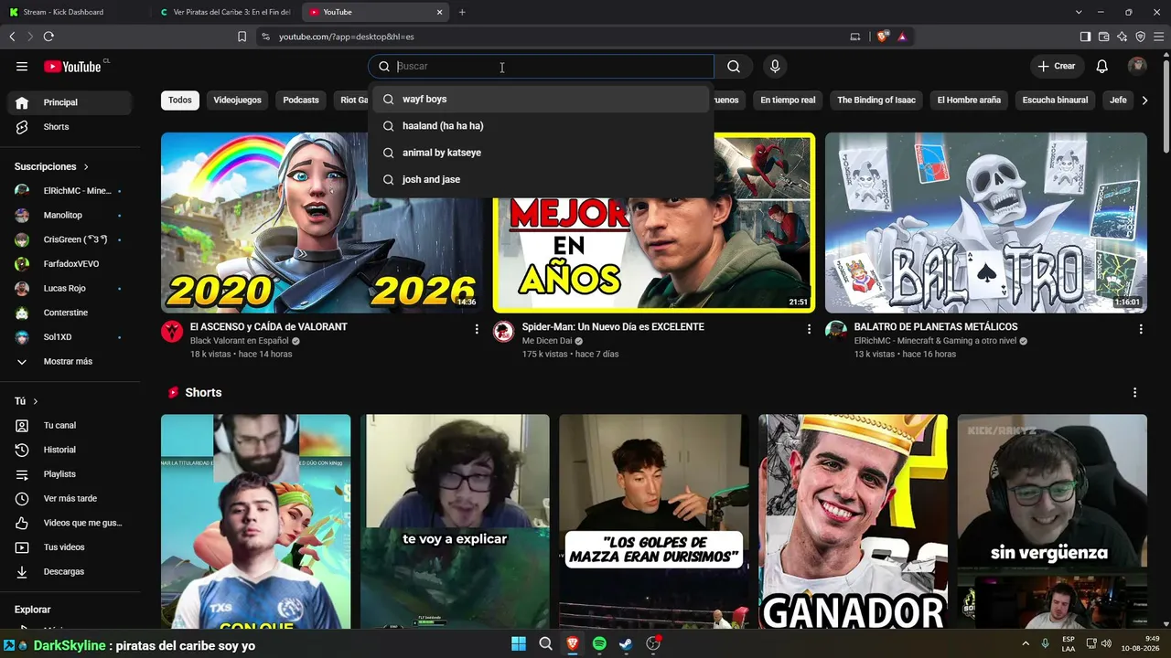The height and width of the screenshot is (658, 1171).
Task: Open the Windows Start menu
Action: click(x=519, y=643)
